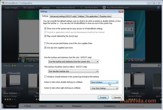Viewport: 163px width, 110px height.
Task: Click the Aceptar button
Action: (103, 98)
